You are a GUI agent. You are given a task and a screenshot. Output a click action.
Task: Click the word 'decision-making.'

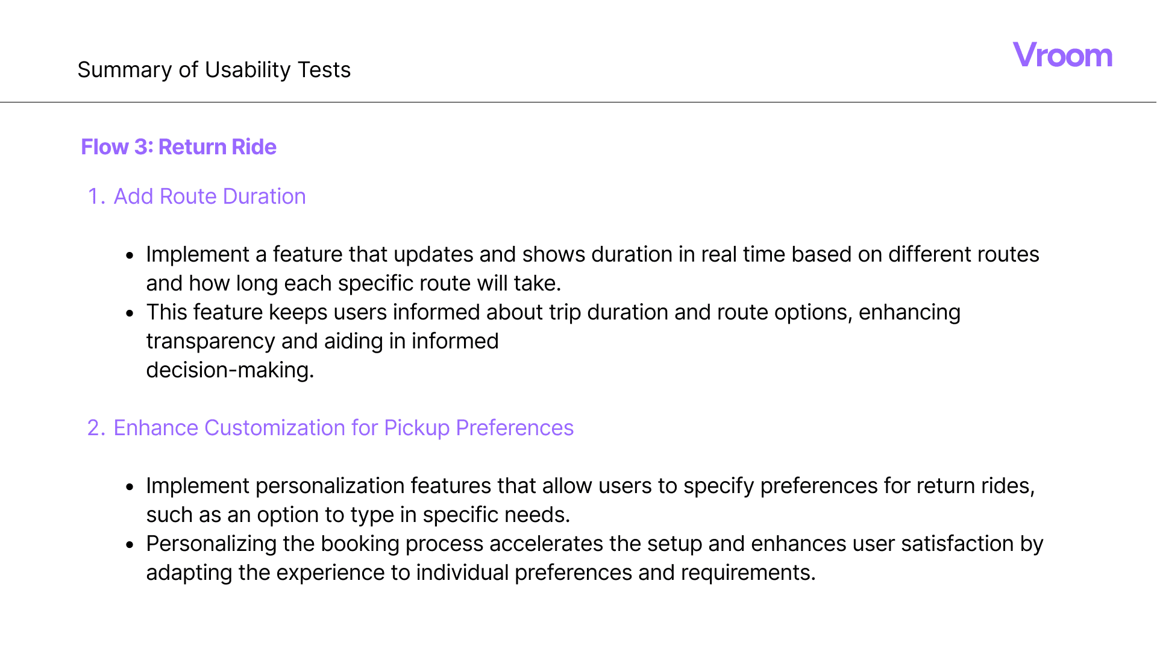coord(230,370)
